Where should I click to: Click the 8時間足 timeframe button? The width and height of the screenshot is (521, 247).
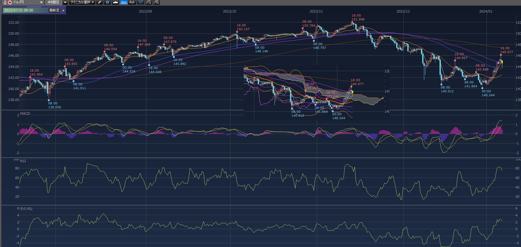[x=53, y=2]
